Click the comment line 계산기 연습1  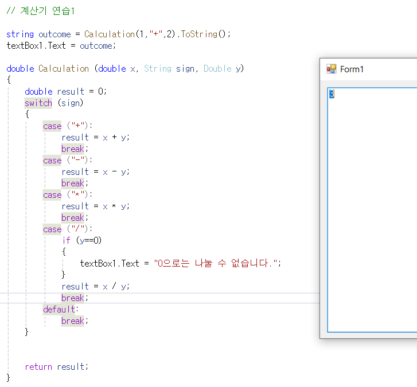(40, 11)
